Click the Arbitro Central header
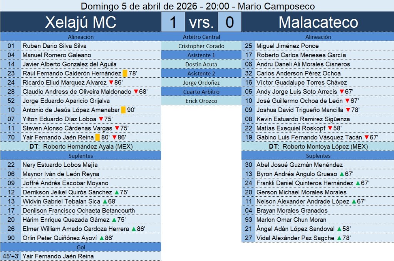394x261 pixels. 201,37
